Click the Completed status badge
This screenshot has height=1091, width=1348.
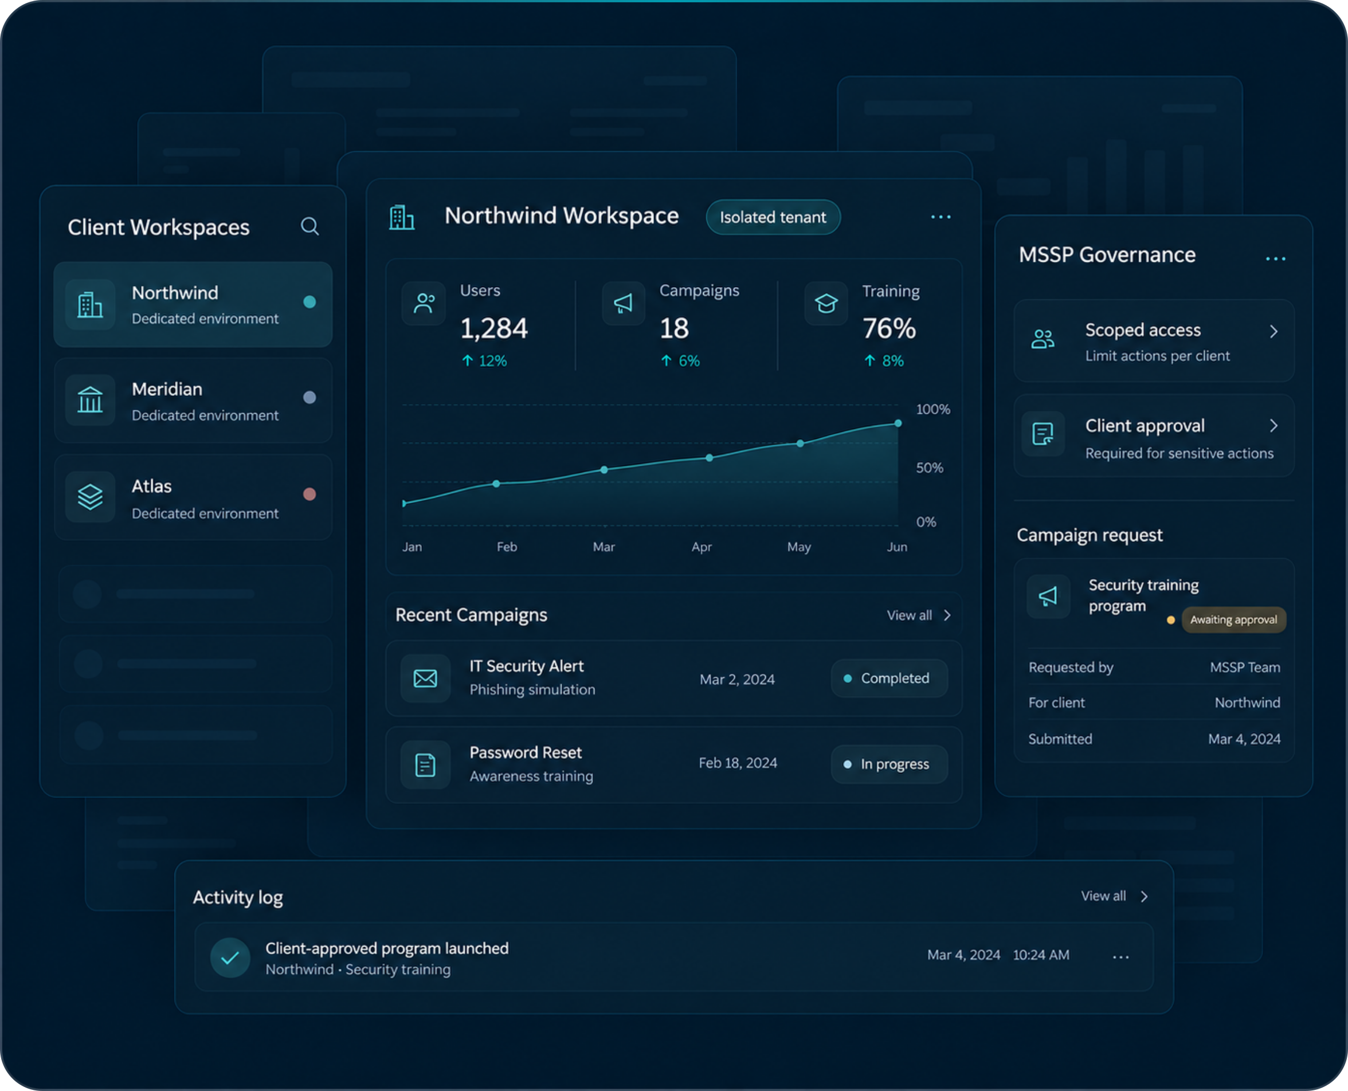coord(889,678)
